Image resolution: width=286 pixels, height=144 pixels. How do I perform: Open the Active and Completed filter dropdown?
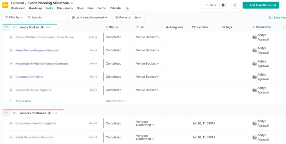(x=90, y=17)
